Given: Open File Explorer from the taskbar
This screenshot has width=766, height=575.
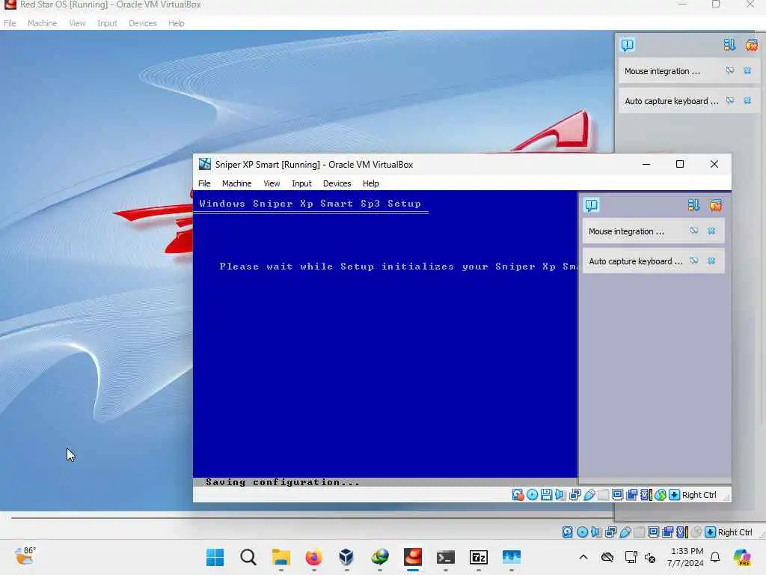Looking at the screenshot, I should (281, 557).
